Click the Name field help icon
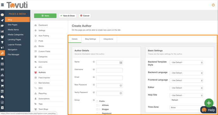Screen dimensions: 218x115 click(x=94, y=62)
